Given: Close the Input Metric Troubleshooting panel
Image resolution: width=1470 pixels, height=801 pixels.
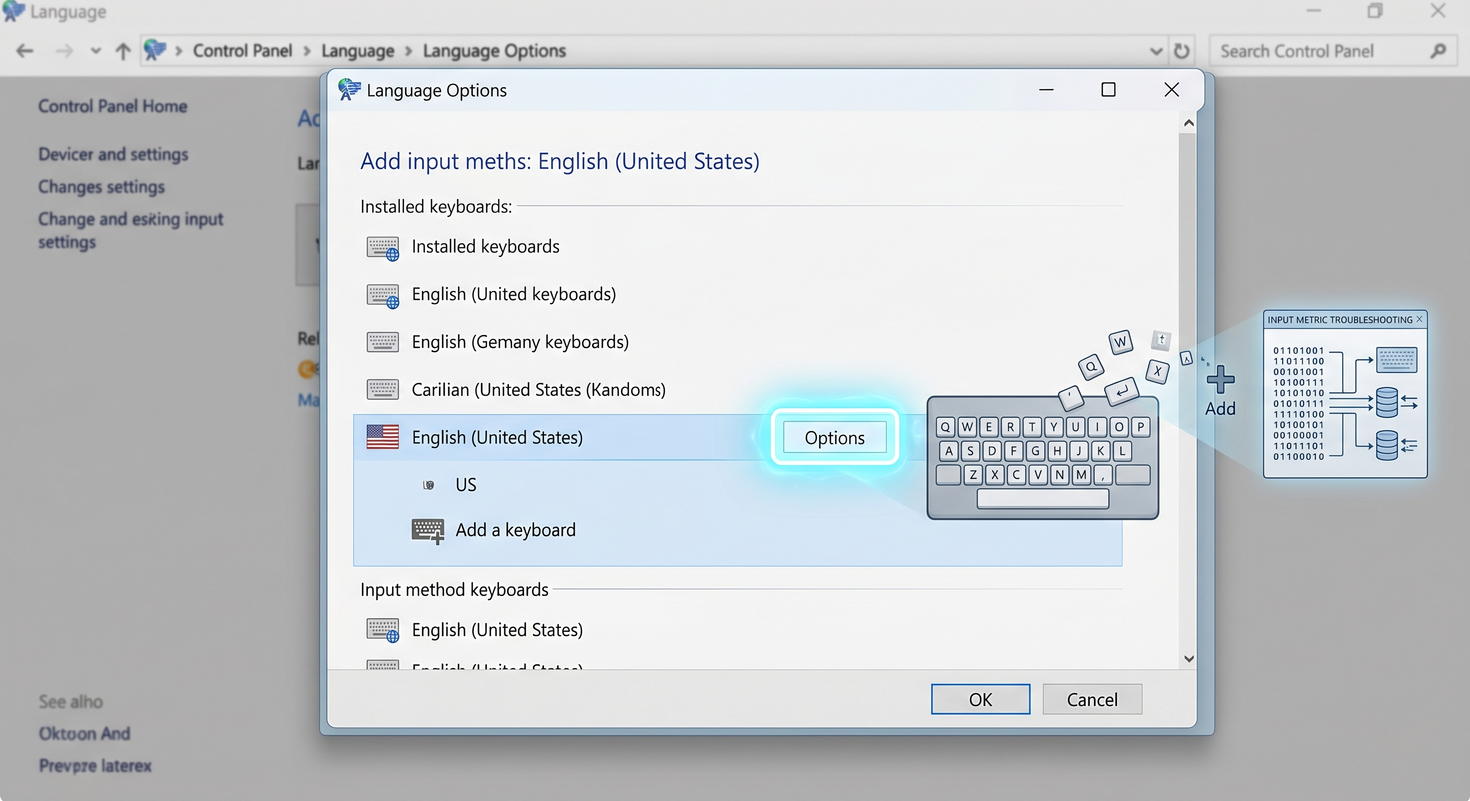Looking at the screenshot, I should point(1420,319).
